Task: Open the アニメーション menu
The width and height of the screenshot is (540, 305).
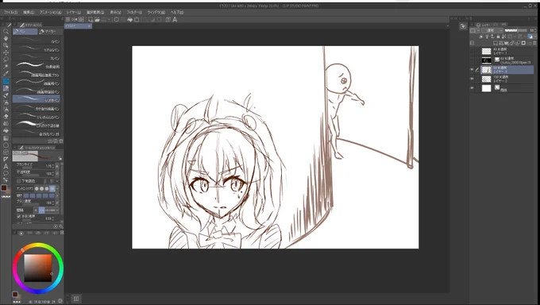Action: (x=50, y=12)
